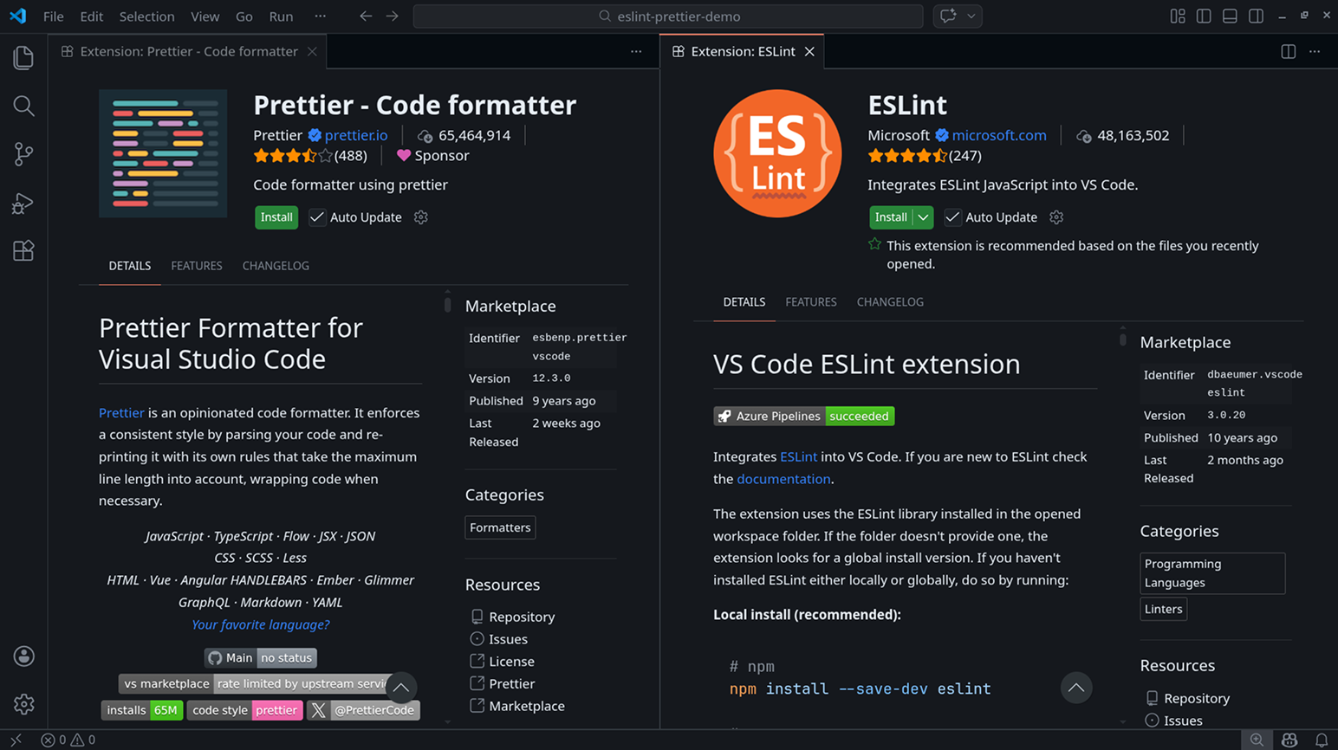Click the ESLint extension manage gear icon
Screen dimensions: 1338x750
coord(1056,217)
